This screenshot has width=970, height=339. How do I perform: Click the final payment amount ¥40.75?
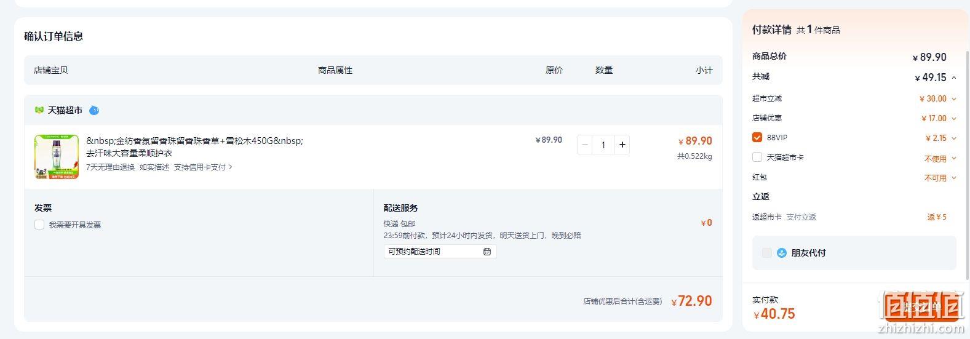(774, 314)
